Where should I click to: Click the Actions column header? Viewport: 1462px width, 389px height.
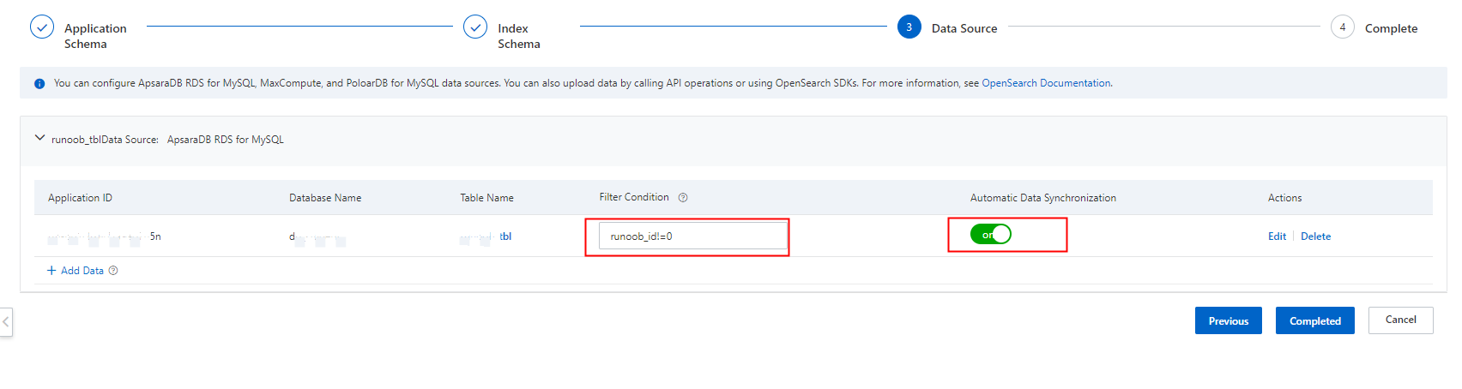click(1284, 198)
